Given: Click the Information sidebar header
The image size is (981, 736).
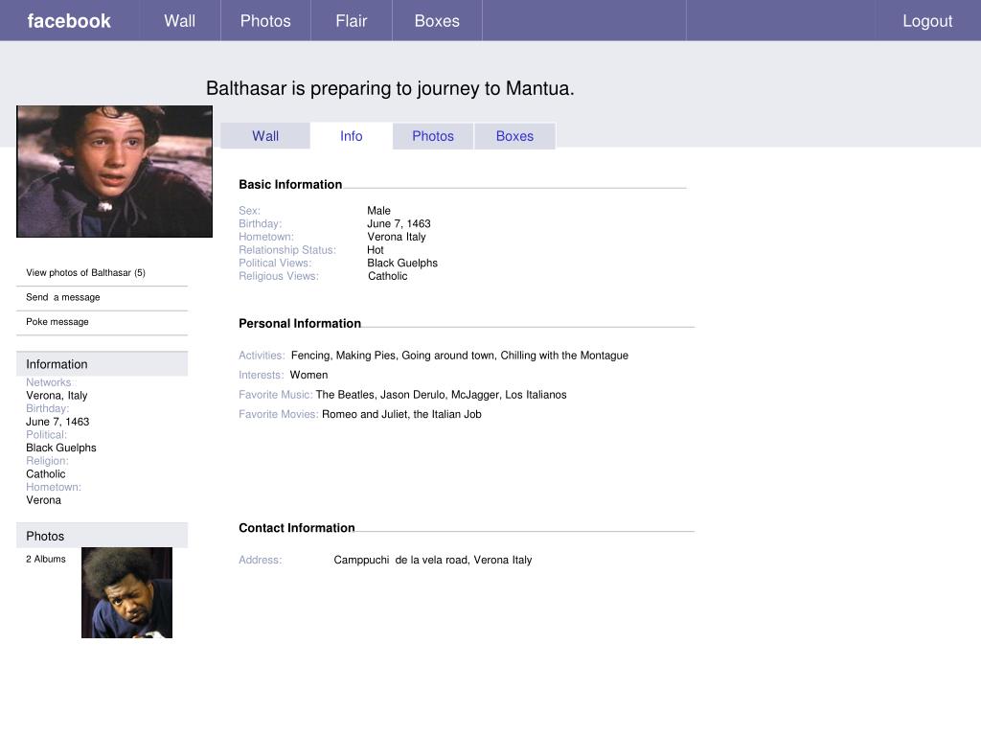Looking at the screenshot, I should [57, 364].
